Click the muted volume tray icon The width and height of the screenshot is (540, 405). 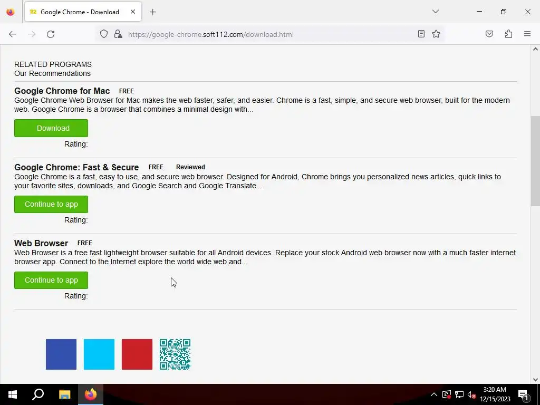tap(471, 394)
